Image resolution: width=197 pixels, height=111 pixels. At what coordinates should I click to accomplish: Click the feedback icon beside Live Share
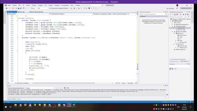pos(177,8)
